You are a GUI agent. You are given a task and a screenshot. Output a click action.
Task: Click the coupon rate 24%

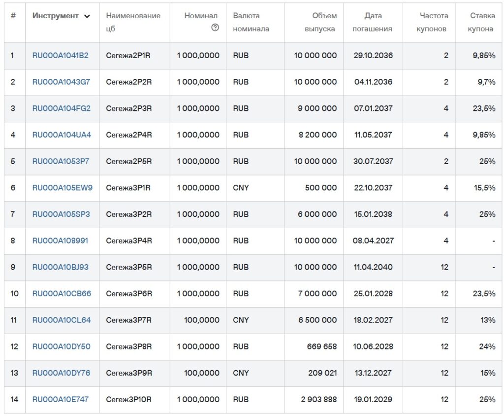(487, 346)
